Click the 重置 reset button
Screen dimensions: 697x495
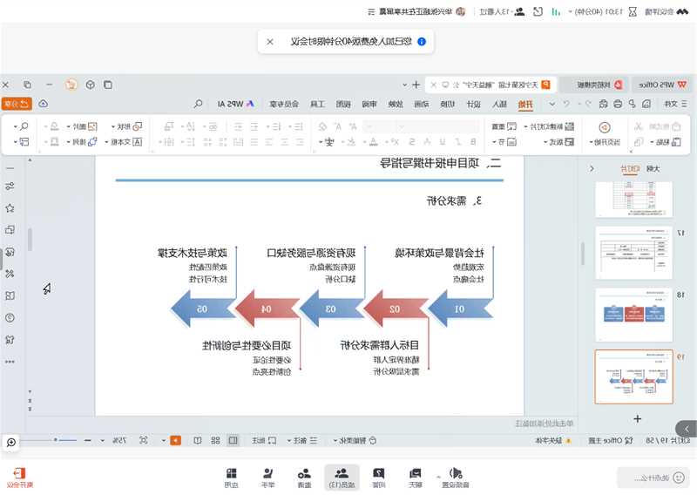pyautogui.click(x=504, y=126)
